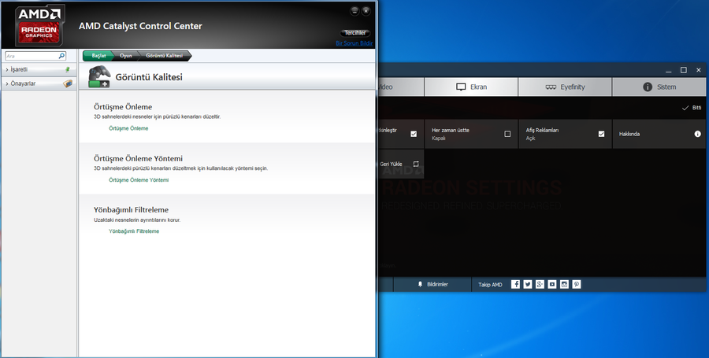
Task: Click the bell icon next to Bildirimler
Action: 420,284
